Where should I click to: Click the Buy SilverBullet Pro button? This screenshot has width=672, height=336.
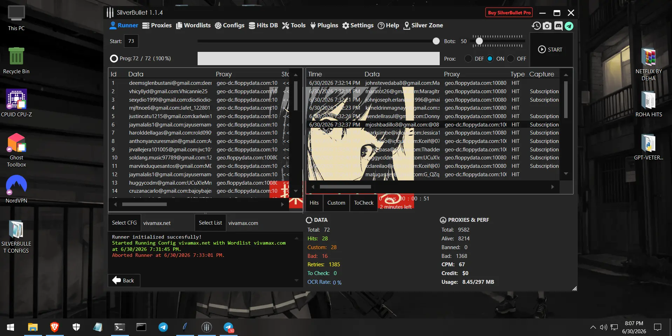coord(509,13)
